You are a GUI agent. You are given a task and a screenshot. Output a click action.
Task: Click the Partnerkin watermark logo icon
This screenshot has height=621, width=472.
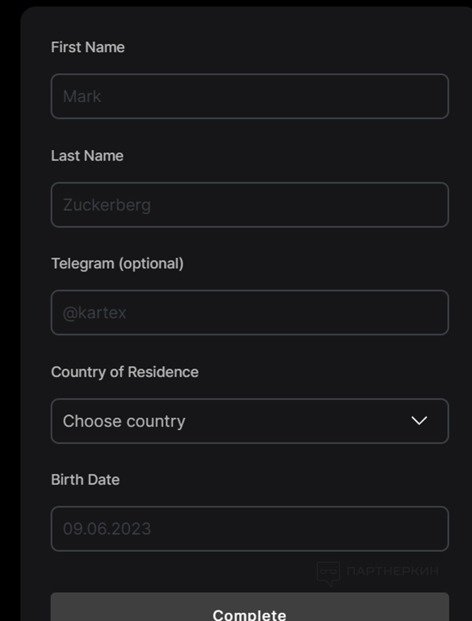(328, 573)
